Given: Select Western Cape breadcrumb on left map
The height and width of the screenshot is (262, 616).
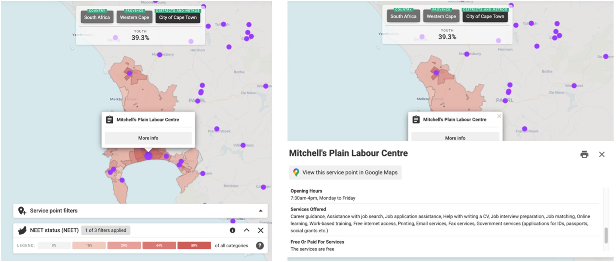Looking at the screenshot, I should click(134, 17).
